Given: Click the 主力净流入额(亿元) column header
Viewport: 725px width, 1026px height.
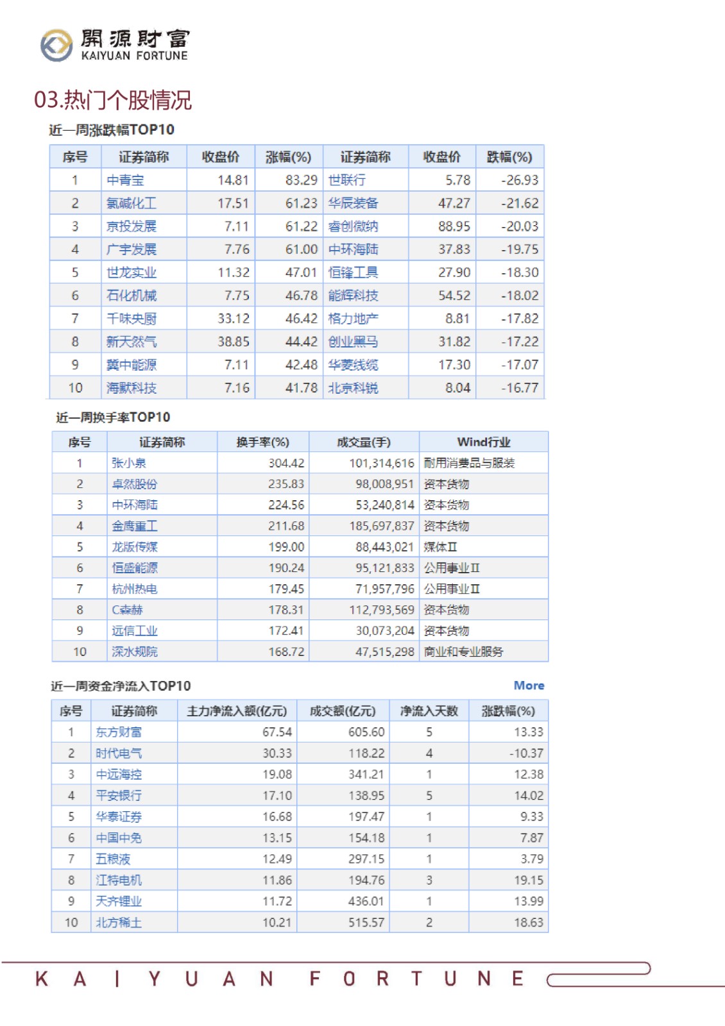Looking at the screenshot, I should (237, 711).
